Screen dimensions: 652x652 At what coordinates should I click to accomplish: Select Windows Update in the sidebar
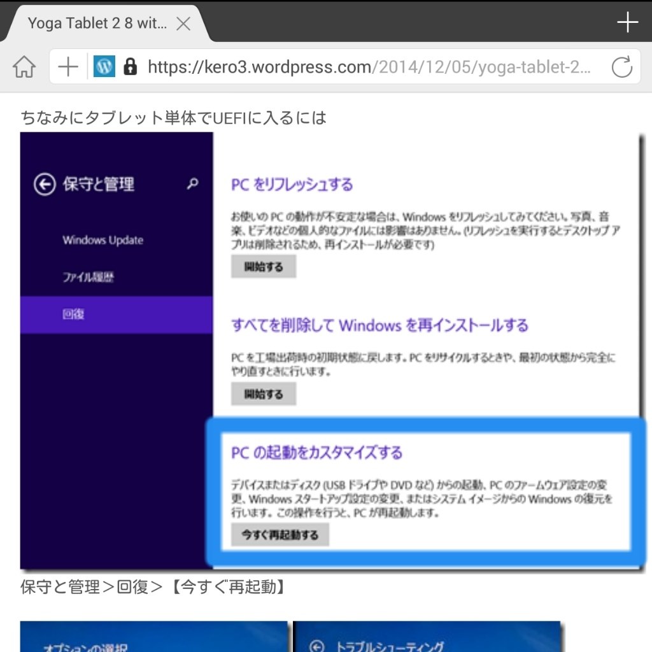coord(103,240)
